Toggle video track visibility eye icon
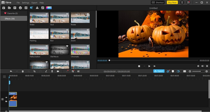The width and height of the screenshot is (210, 112). pos(6,98)
